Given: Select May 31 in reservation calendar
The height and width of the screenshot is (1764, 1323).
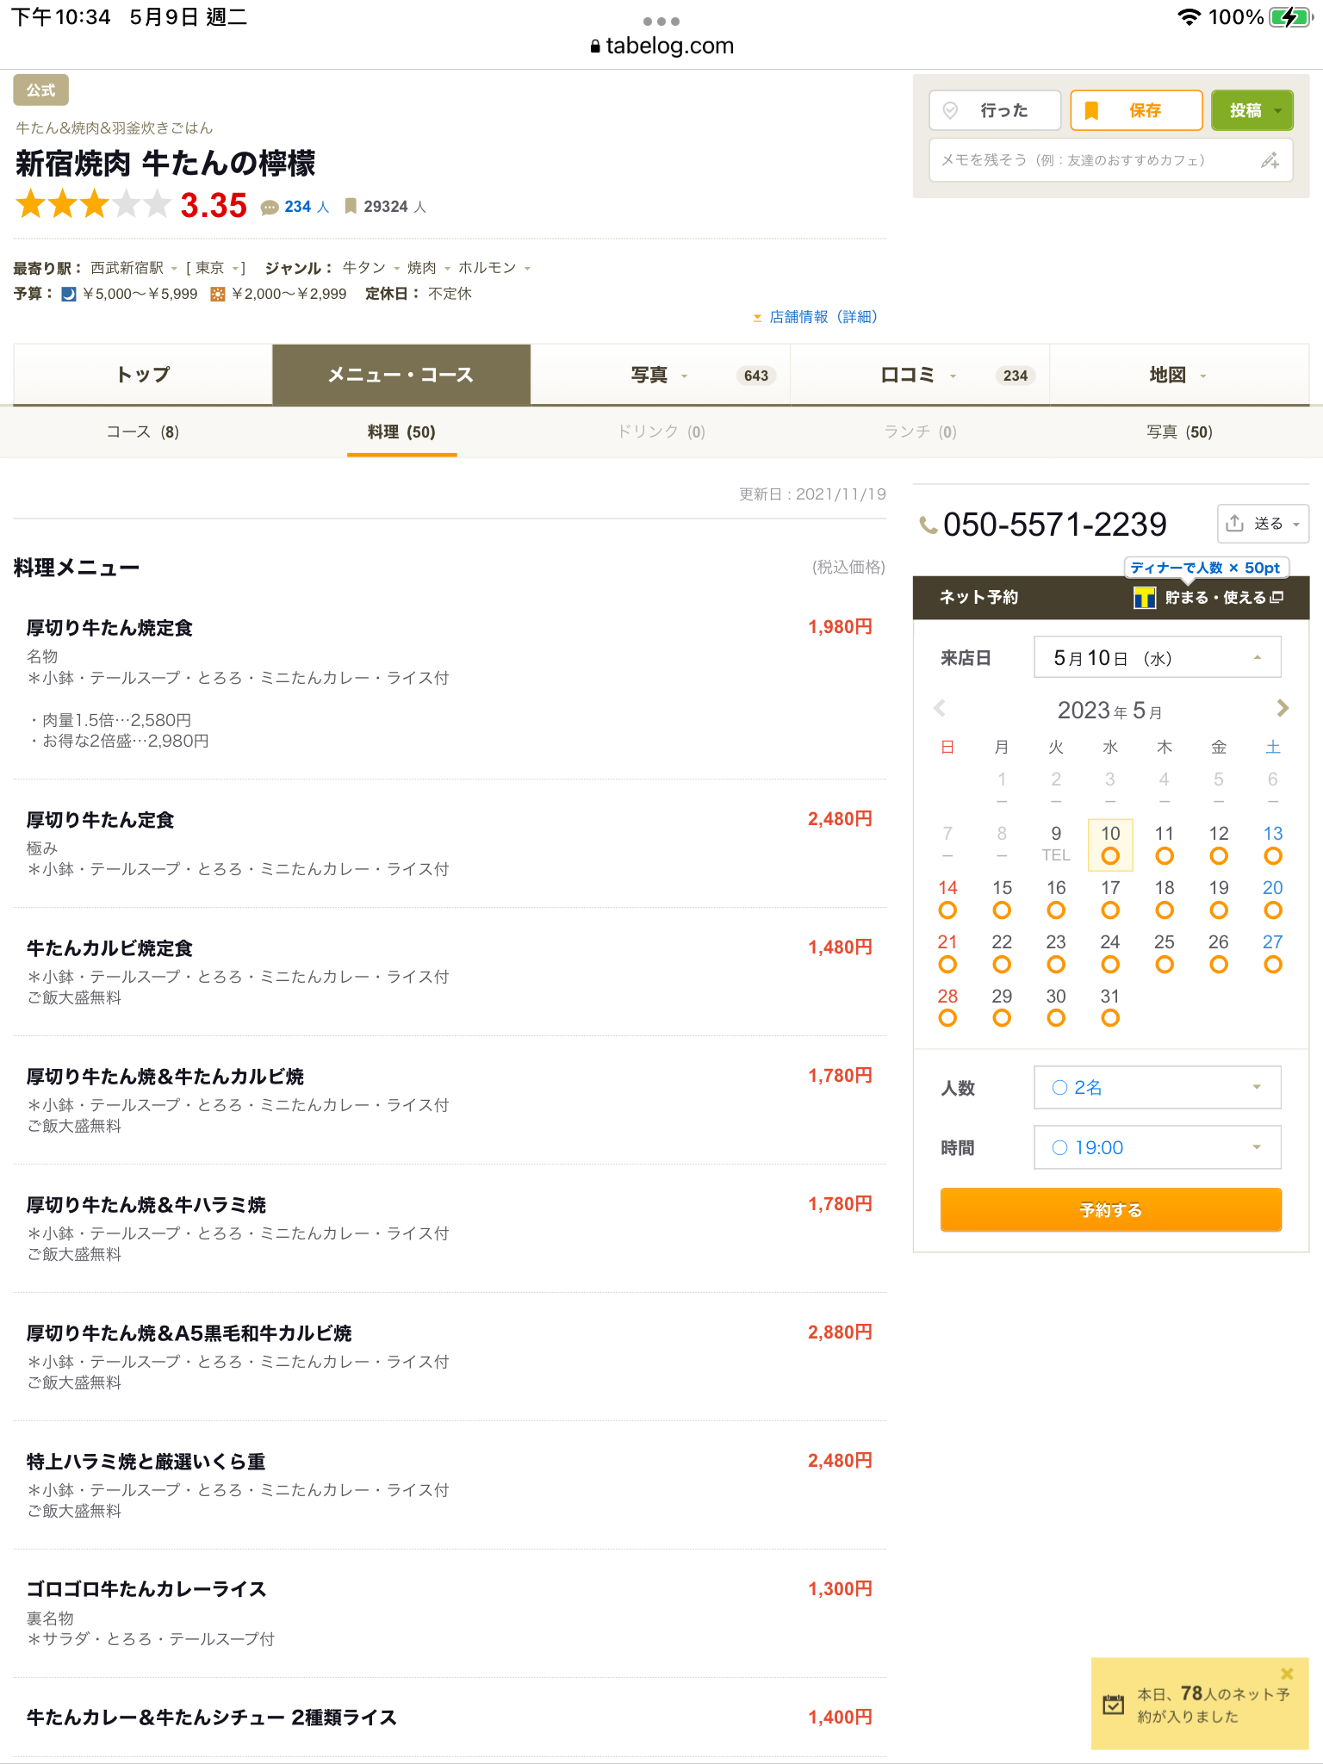Looking at the screenshot, I should 1110,1006.
